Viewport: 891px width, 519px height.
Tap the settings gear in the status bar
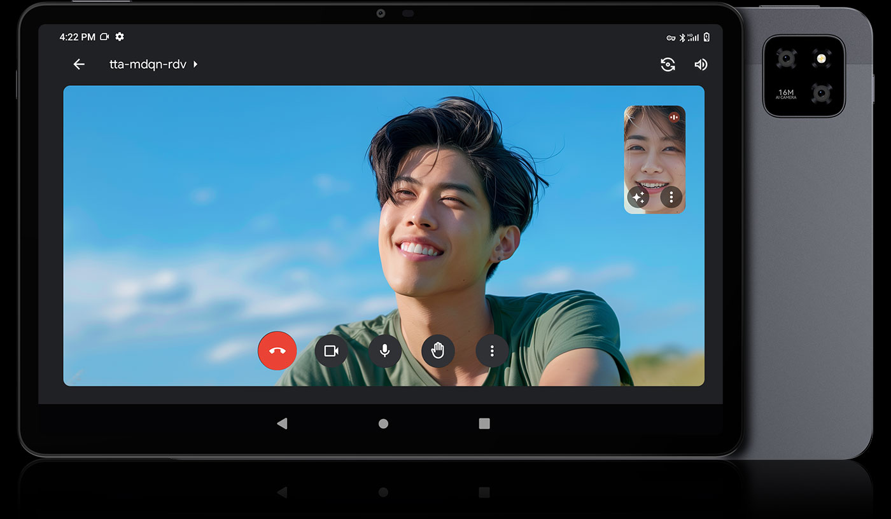[x=120, y=37]
